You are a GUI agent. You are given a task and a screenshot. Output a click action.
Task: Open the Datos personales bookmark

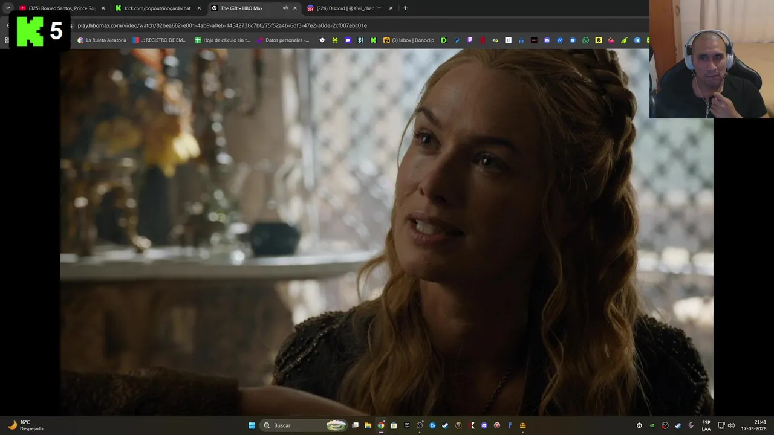point(283,40)
